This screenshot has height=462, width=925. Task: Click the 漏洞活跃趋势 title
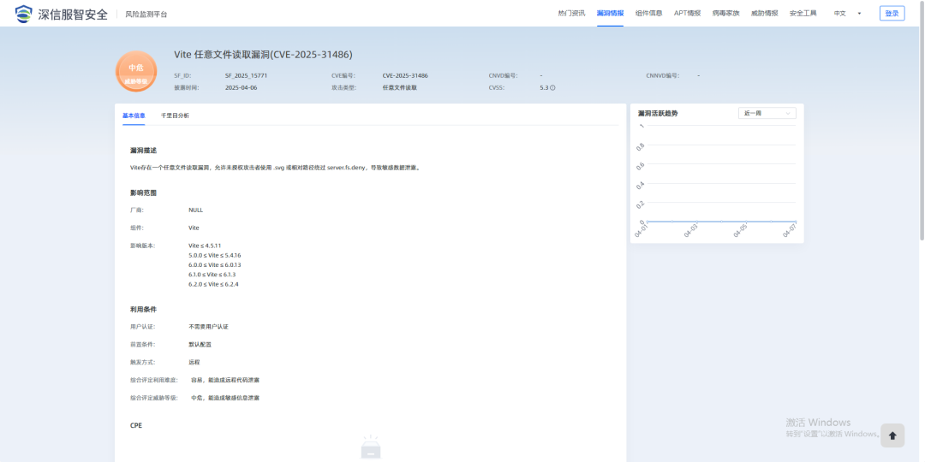658,113
